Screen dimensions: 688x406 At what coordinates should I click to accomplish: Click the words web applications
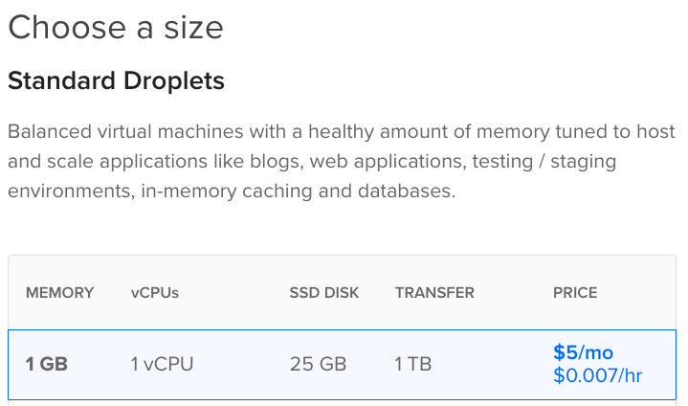click(388, 162)
